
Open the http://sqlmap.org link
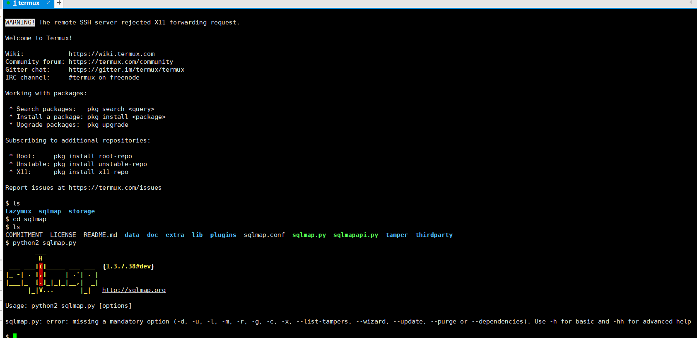click(134, 290)
